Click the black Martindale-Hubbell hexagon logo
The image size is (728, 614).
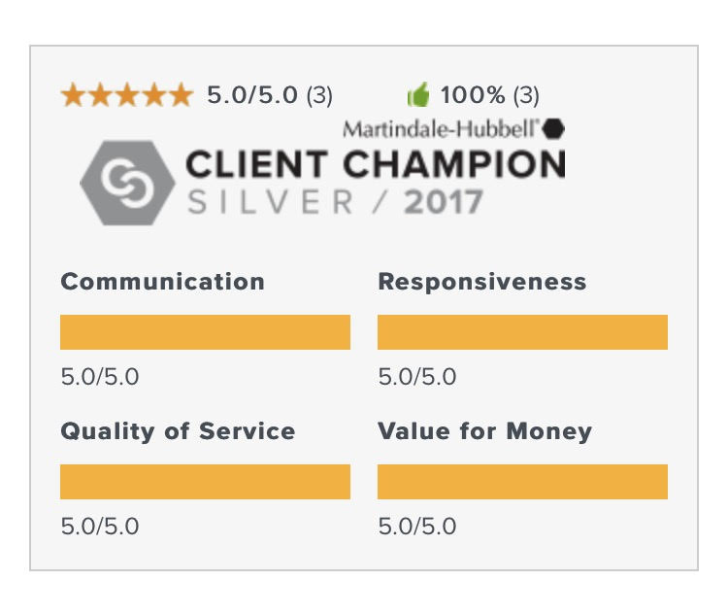(553, 129)
